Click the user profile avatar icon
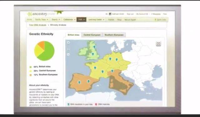Viewport: 200px width, 117px height. click(x=110, y=14)
